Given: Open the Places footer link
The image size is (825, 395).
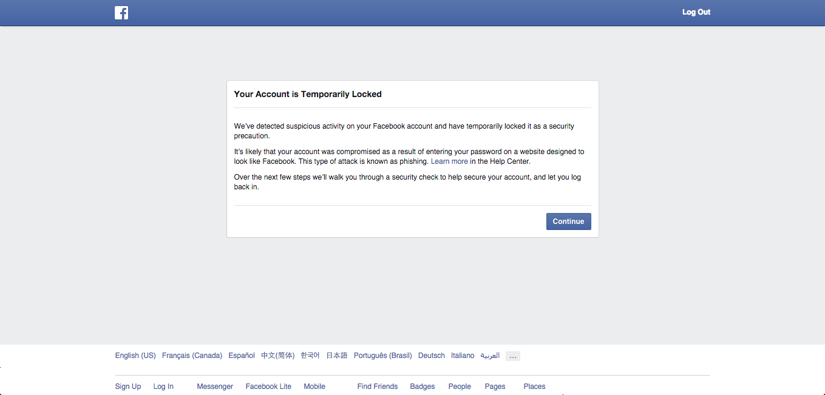Looking at the screenshot, I should [x=535, y=387].
